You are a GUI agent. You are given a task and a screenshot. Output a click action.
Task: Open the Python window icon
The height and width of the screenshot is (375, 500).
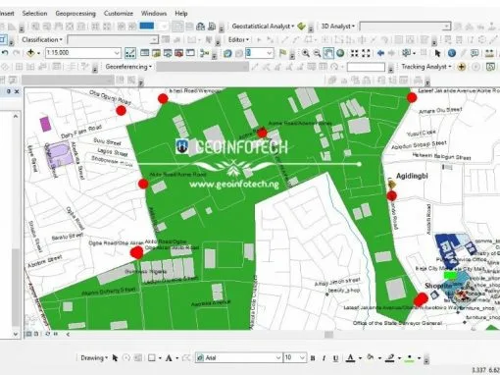pyautogui.click(x=190, y=53)
